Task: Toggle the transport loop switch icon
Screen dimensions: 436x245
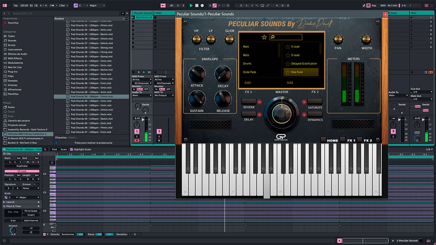Action: 262,5
